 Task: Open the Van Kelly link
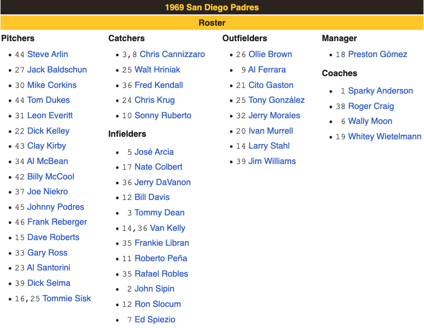[x=168, y=228]
